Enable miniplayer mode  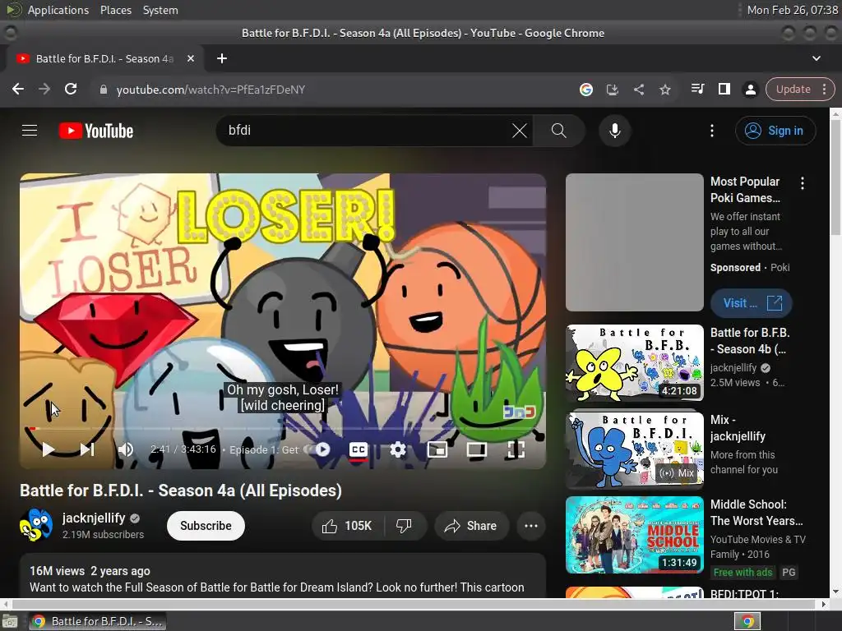tap(437, 449)
